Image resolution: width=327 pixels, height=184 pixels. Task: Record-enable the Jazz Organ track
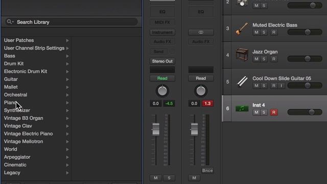(x=274, y=59)
